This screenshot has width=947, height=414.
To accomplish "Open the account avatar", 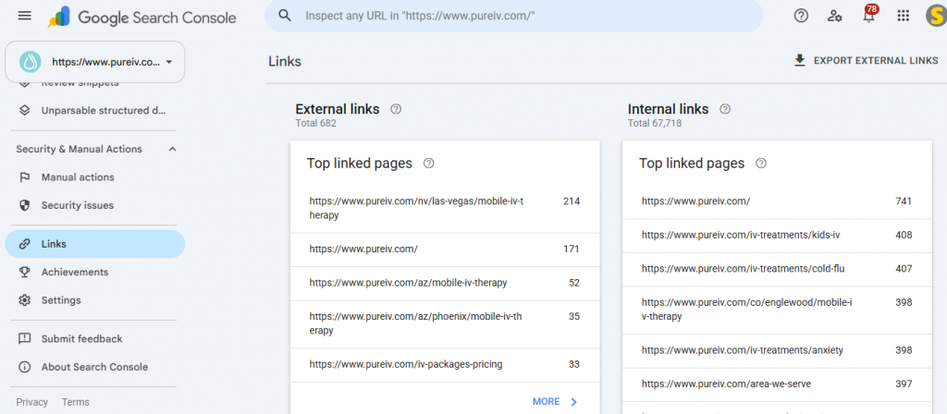I will tap(936, 17).
